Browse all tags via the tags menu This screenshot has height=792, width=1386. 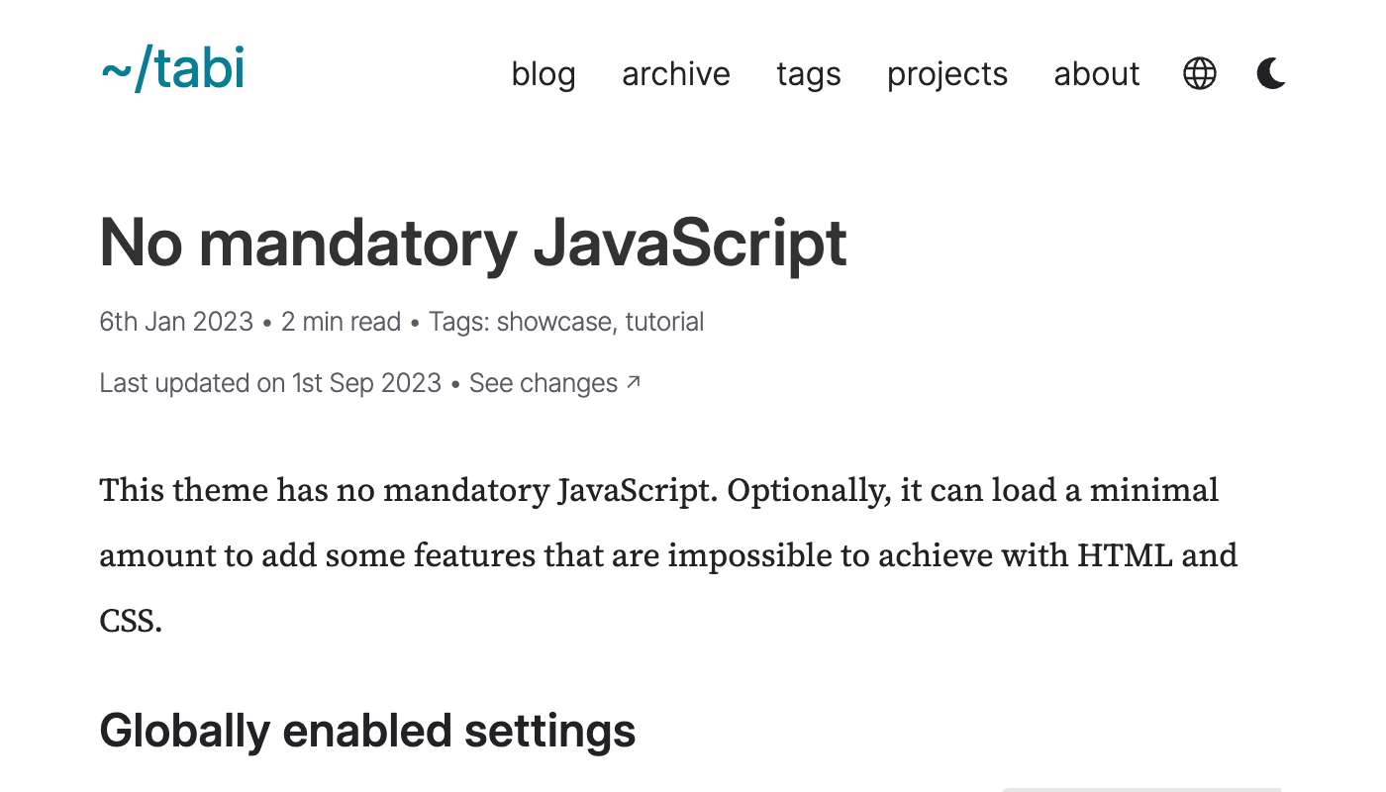pos(808,74)
